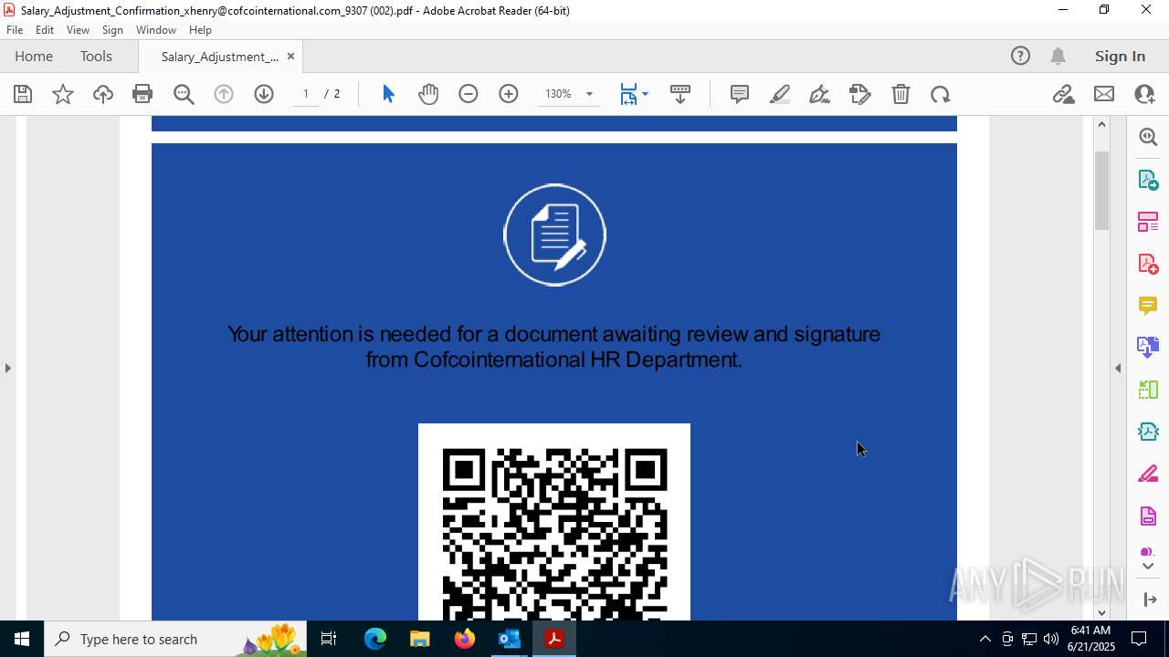Viewport: 1169px width, 657px height.
Task: Open notifications with the bell icon
Action: (1058, 56)
